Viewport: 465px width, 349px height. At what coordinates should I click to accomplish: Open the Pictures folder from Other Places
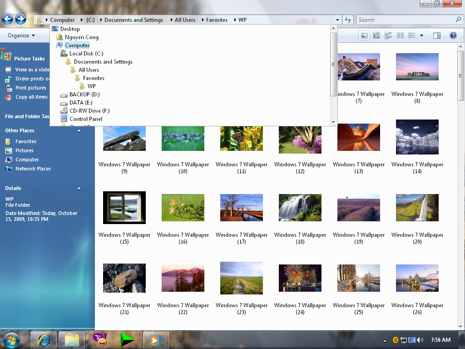(x=21, y=150)
